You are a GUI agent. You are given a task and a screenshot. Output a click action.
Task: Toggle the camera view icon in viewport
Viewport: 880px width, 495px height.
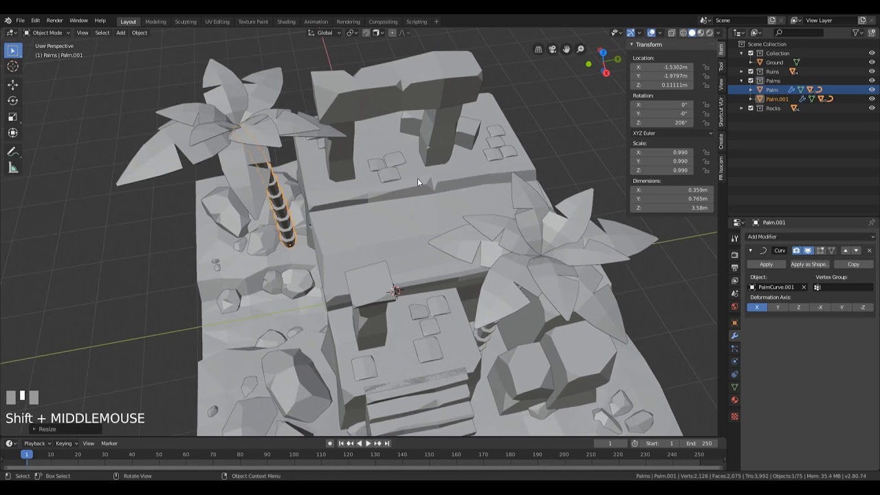552,49
